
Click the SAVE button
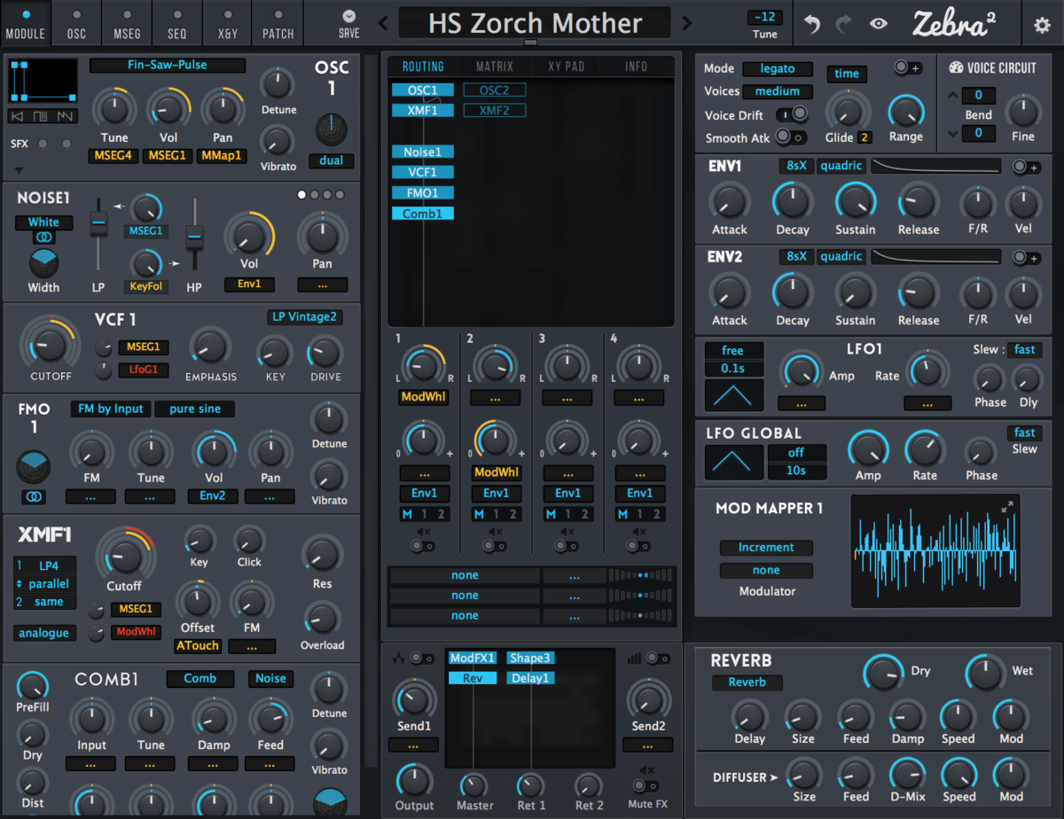pos(348,23)
